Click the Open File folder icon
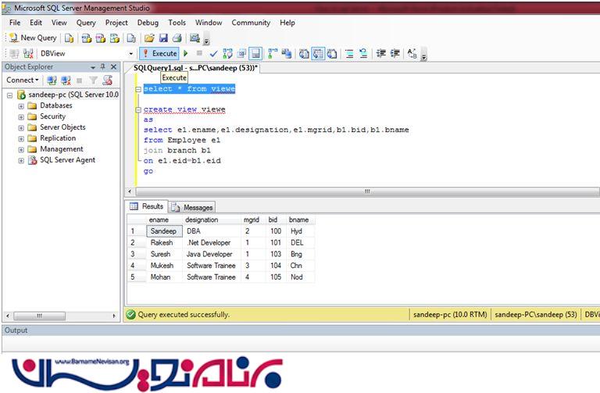600x393 pixels. 149,38
